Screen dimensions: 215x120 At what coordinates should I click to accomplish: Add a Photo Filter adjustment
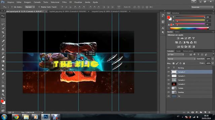click(x=187, y=42)
